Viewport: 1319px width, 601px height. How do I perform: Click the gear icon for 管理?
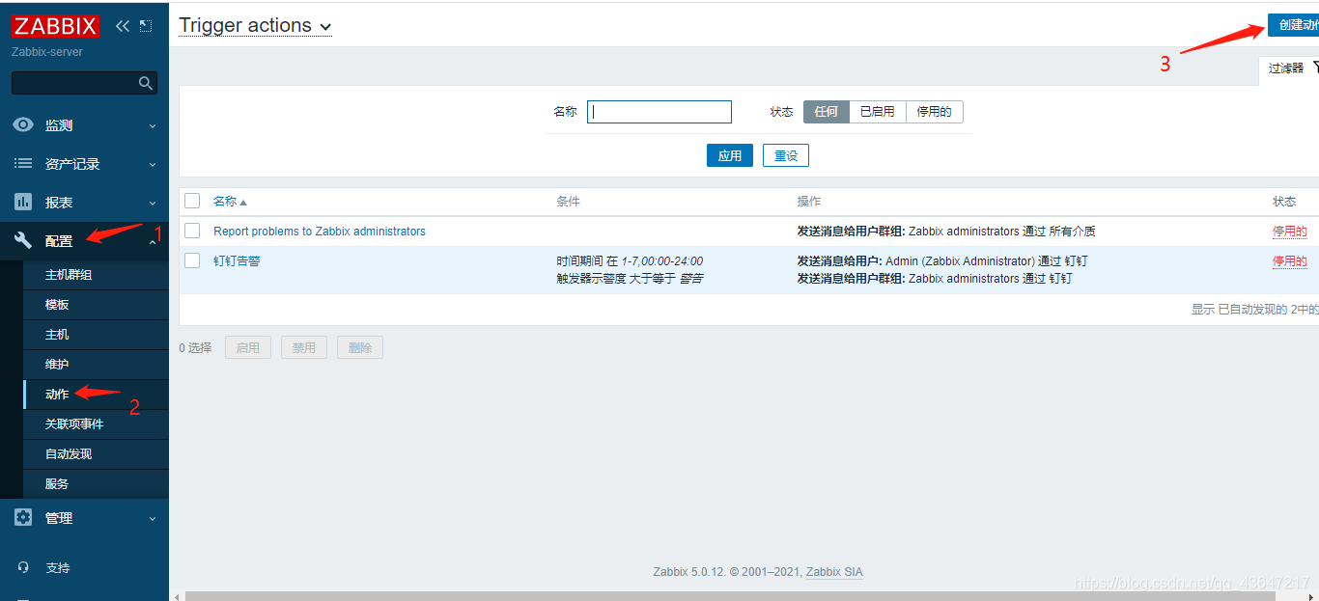pyautogui.click(x=23, y=517)
